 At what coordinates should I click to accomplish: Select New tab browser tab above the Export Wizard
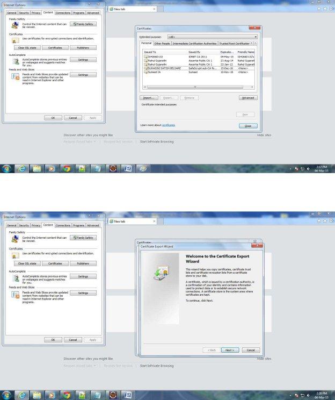(133, 222)
